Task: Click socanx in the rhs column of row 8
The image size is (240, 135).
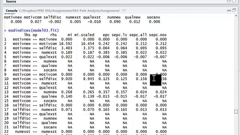Action: click(50, 70)
